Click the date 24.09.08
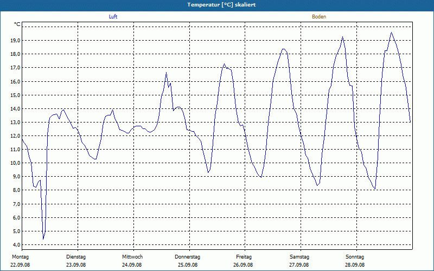The height and width of the screenshot is (271, 434). pos(132,265)
